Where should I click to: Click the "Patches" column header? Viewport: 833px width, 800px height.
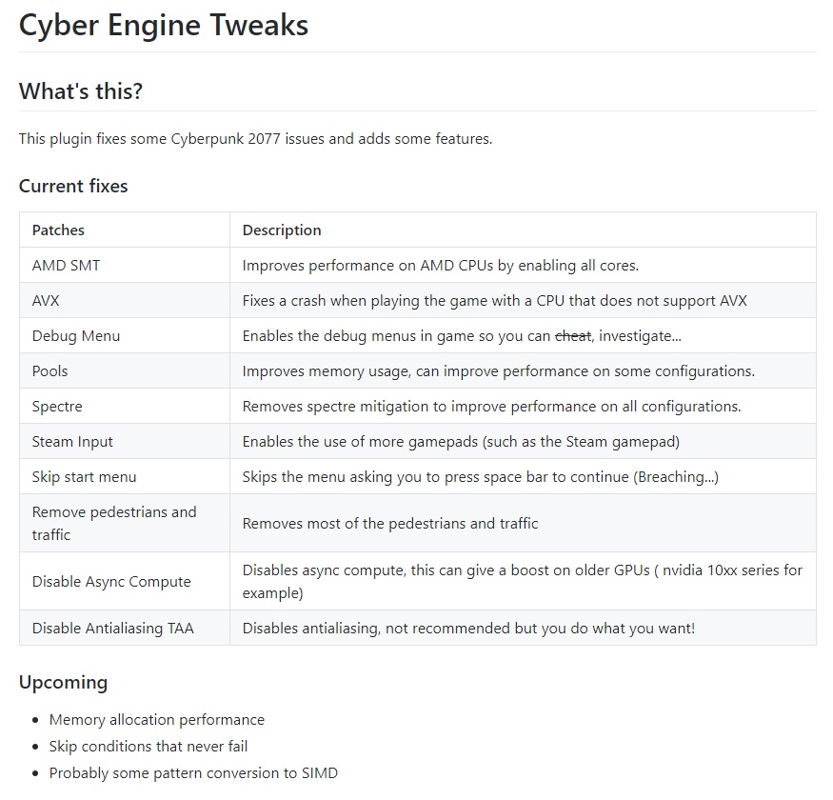[x=58, y=230]
